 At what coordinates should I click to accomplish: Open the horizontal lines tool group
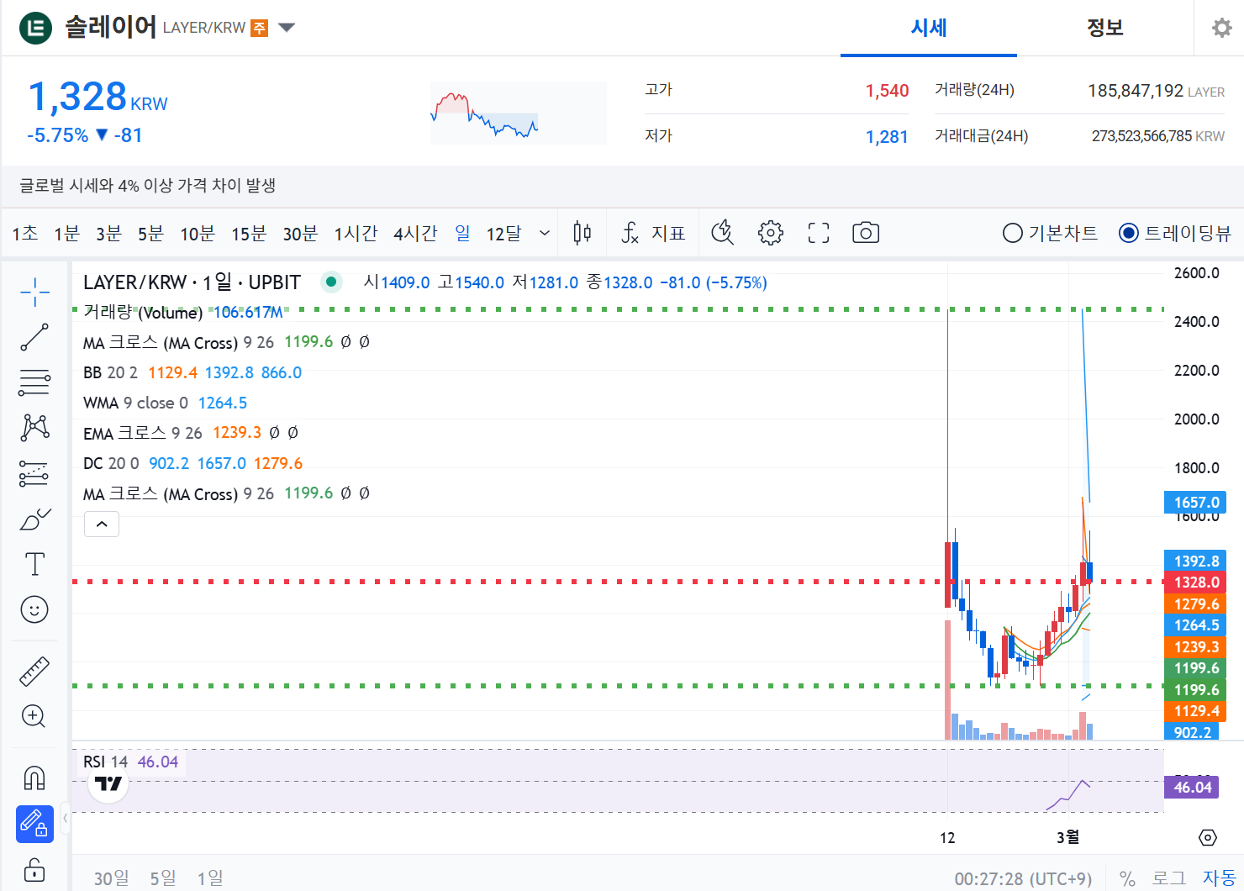[34, 382]
